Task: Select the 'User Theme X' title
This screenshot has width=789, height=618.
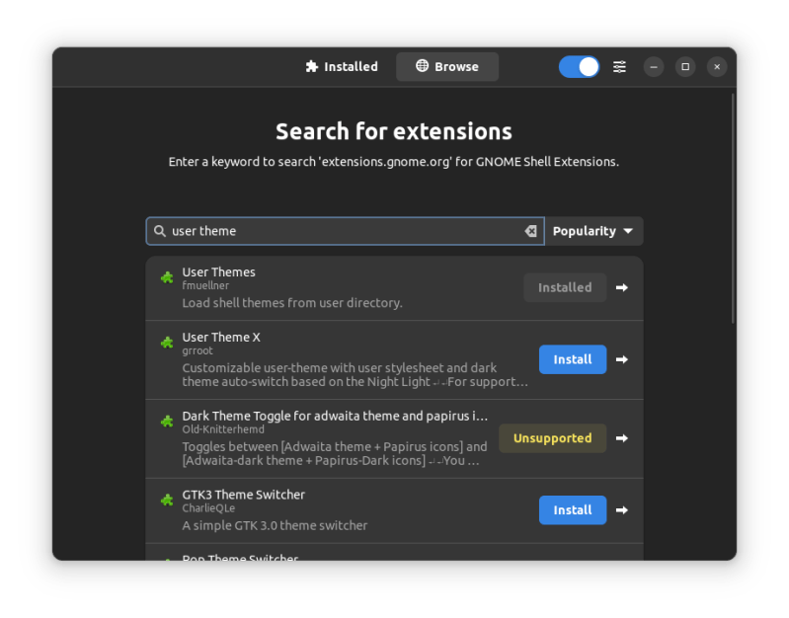Action: click(x=221, y=338)
